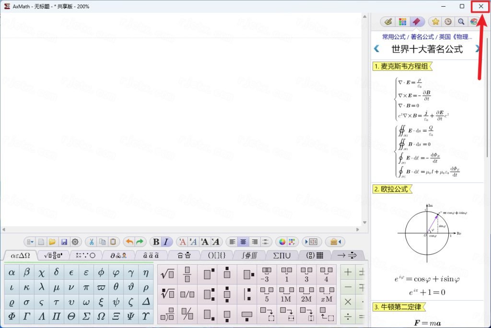Viewport: 491px width, 328px height.
Task: Align formula right
Action: 255,242
